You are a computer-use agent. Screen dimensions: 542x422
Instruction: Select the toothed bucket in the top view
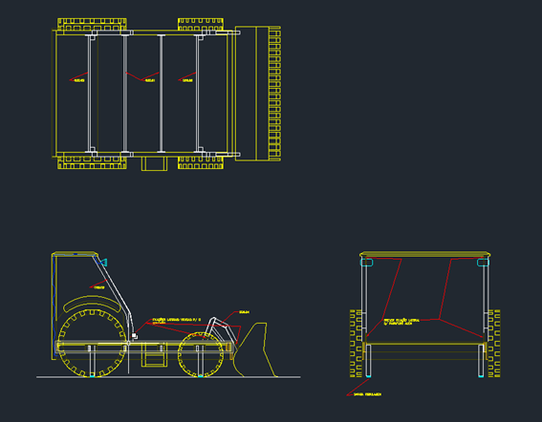click(258, 94)
